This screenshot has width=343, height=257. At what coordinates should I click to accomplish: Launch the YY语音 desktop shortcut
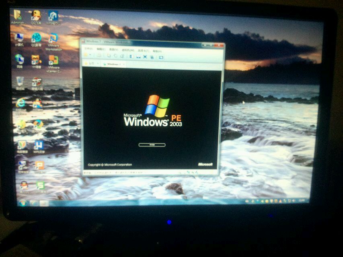point(36,61)
